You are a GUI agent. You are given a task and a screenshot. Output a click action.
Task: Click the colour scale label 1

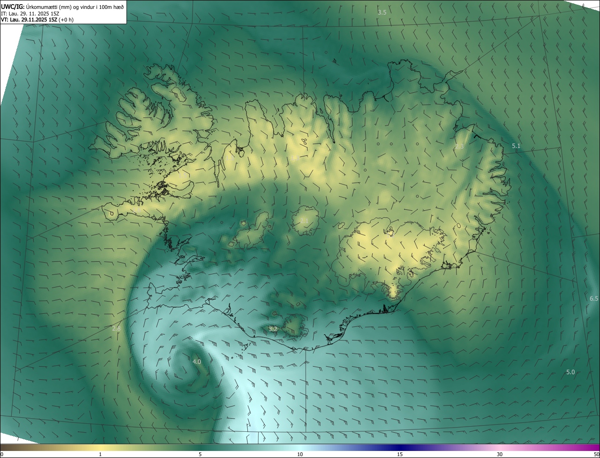(100, 454)
